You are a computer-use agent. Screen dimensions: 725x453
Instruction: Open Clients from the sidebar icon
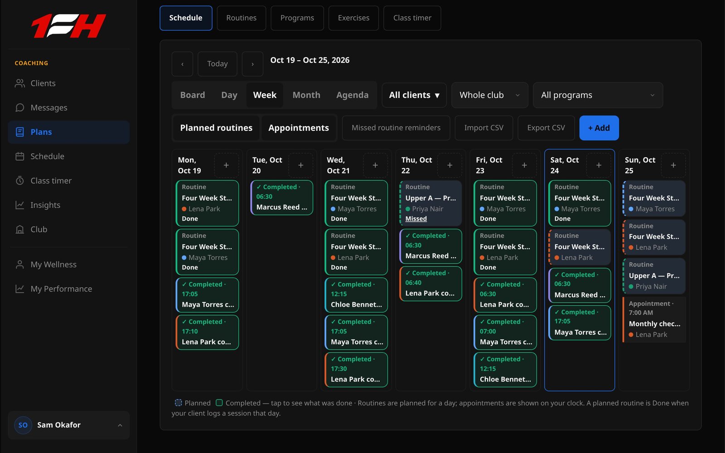pyautogui.click(x=19, y=83)
